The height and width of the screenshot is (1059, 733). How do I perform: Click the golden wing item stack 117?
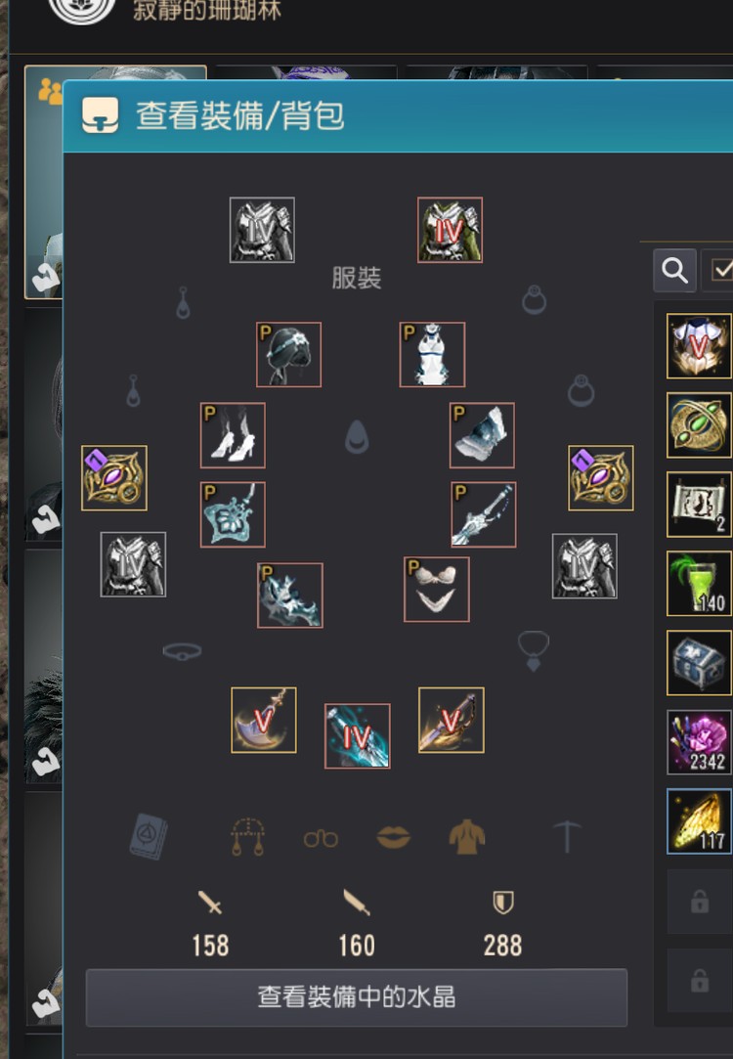[x=699, y=821]
